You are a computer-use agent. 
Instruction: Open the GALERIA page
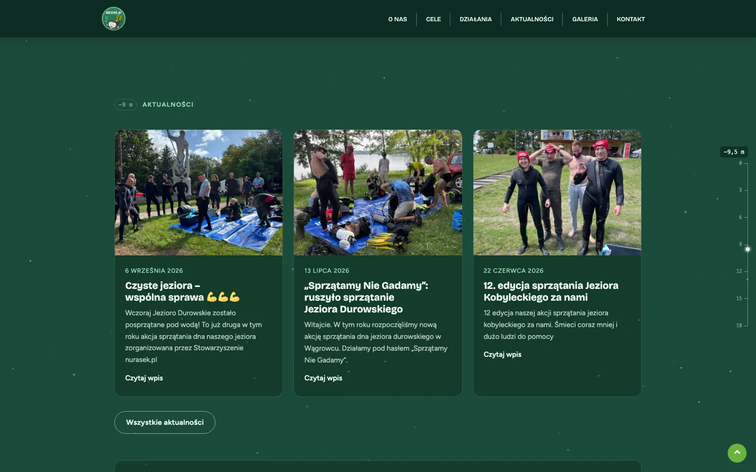[x=585, y=19]
